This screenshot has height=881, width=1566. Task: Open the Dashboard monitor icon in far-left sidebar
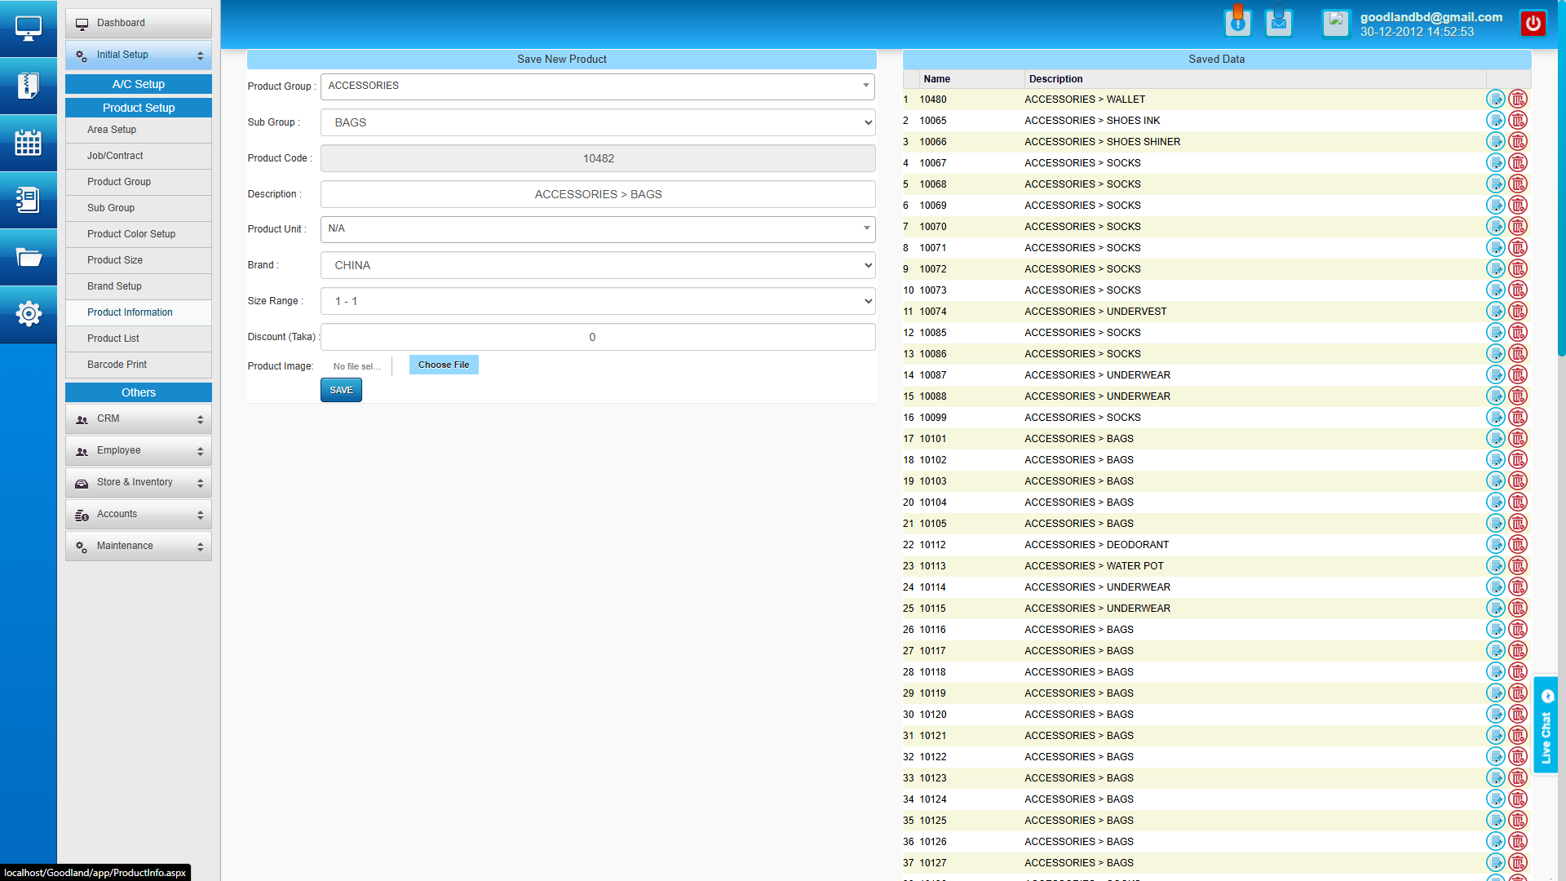click(x=29, y=27)
